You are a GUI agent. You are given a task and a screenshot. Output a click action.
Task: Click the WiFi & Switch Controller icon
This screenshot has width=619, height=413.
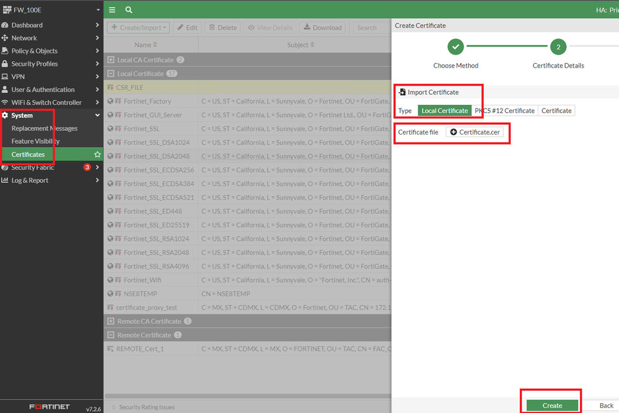5,102
